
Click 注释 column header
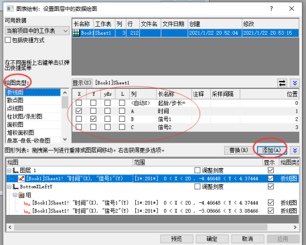201,94
